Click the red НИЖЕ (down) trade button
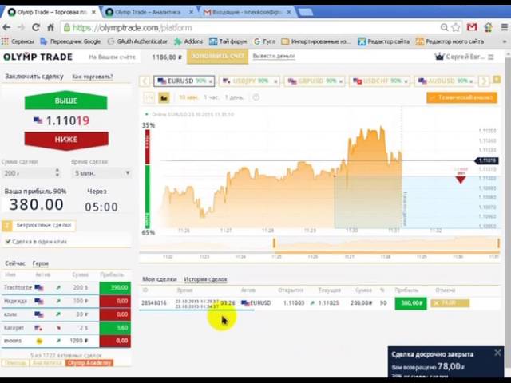511x383 pixels. pyautogui.click(x=65, y=139)
